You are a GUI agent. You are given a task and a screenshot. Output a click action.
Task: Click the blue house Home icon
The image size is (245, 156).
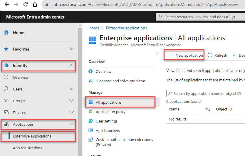click(6, 33)
